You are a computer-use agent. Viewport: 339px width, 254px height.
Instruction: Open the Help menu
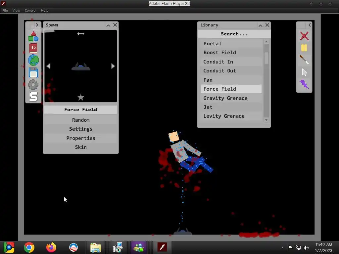[45, 10]
